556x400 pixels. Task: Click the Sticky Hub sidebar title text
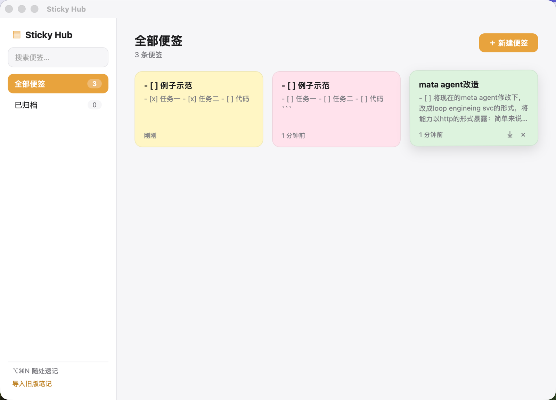49,35
